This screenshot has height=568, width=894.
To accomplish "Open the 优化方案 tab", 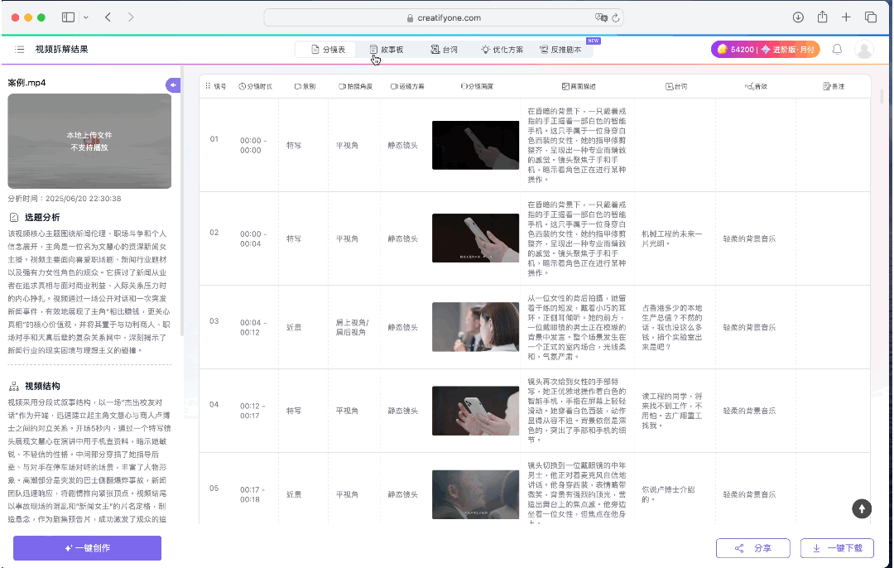I will (x=502, y=50).
